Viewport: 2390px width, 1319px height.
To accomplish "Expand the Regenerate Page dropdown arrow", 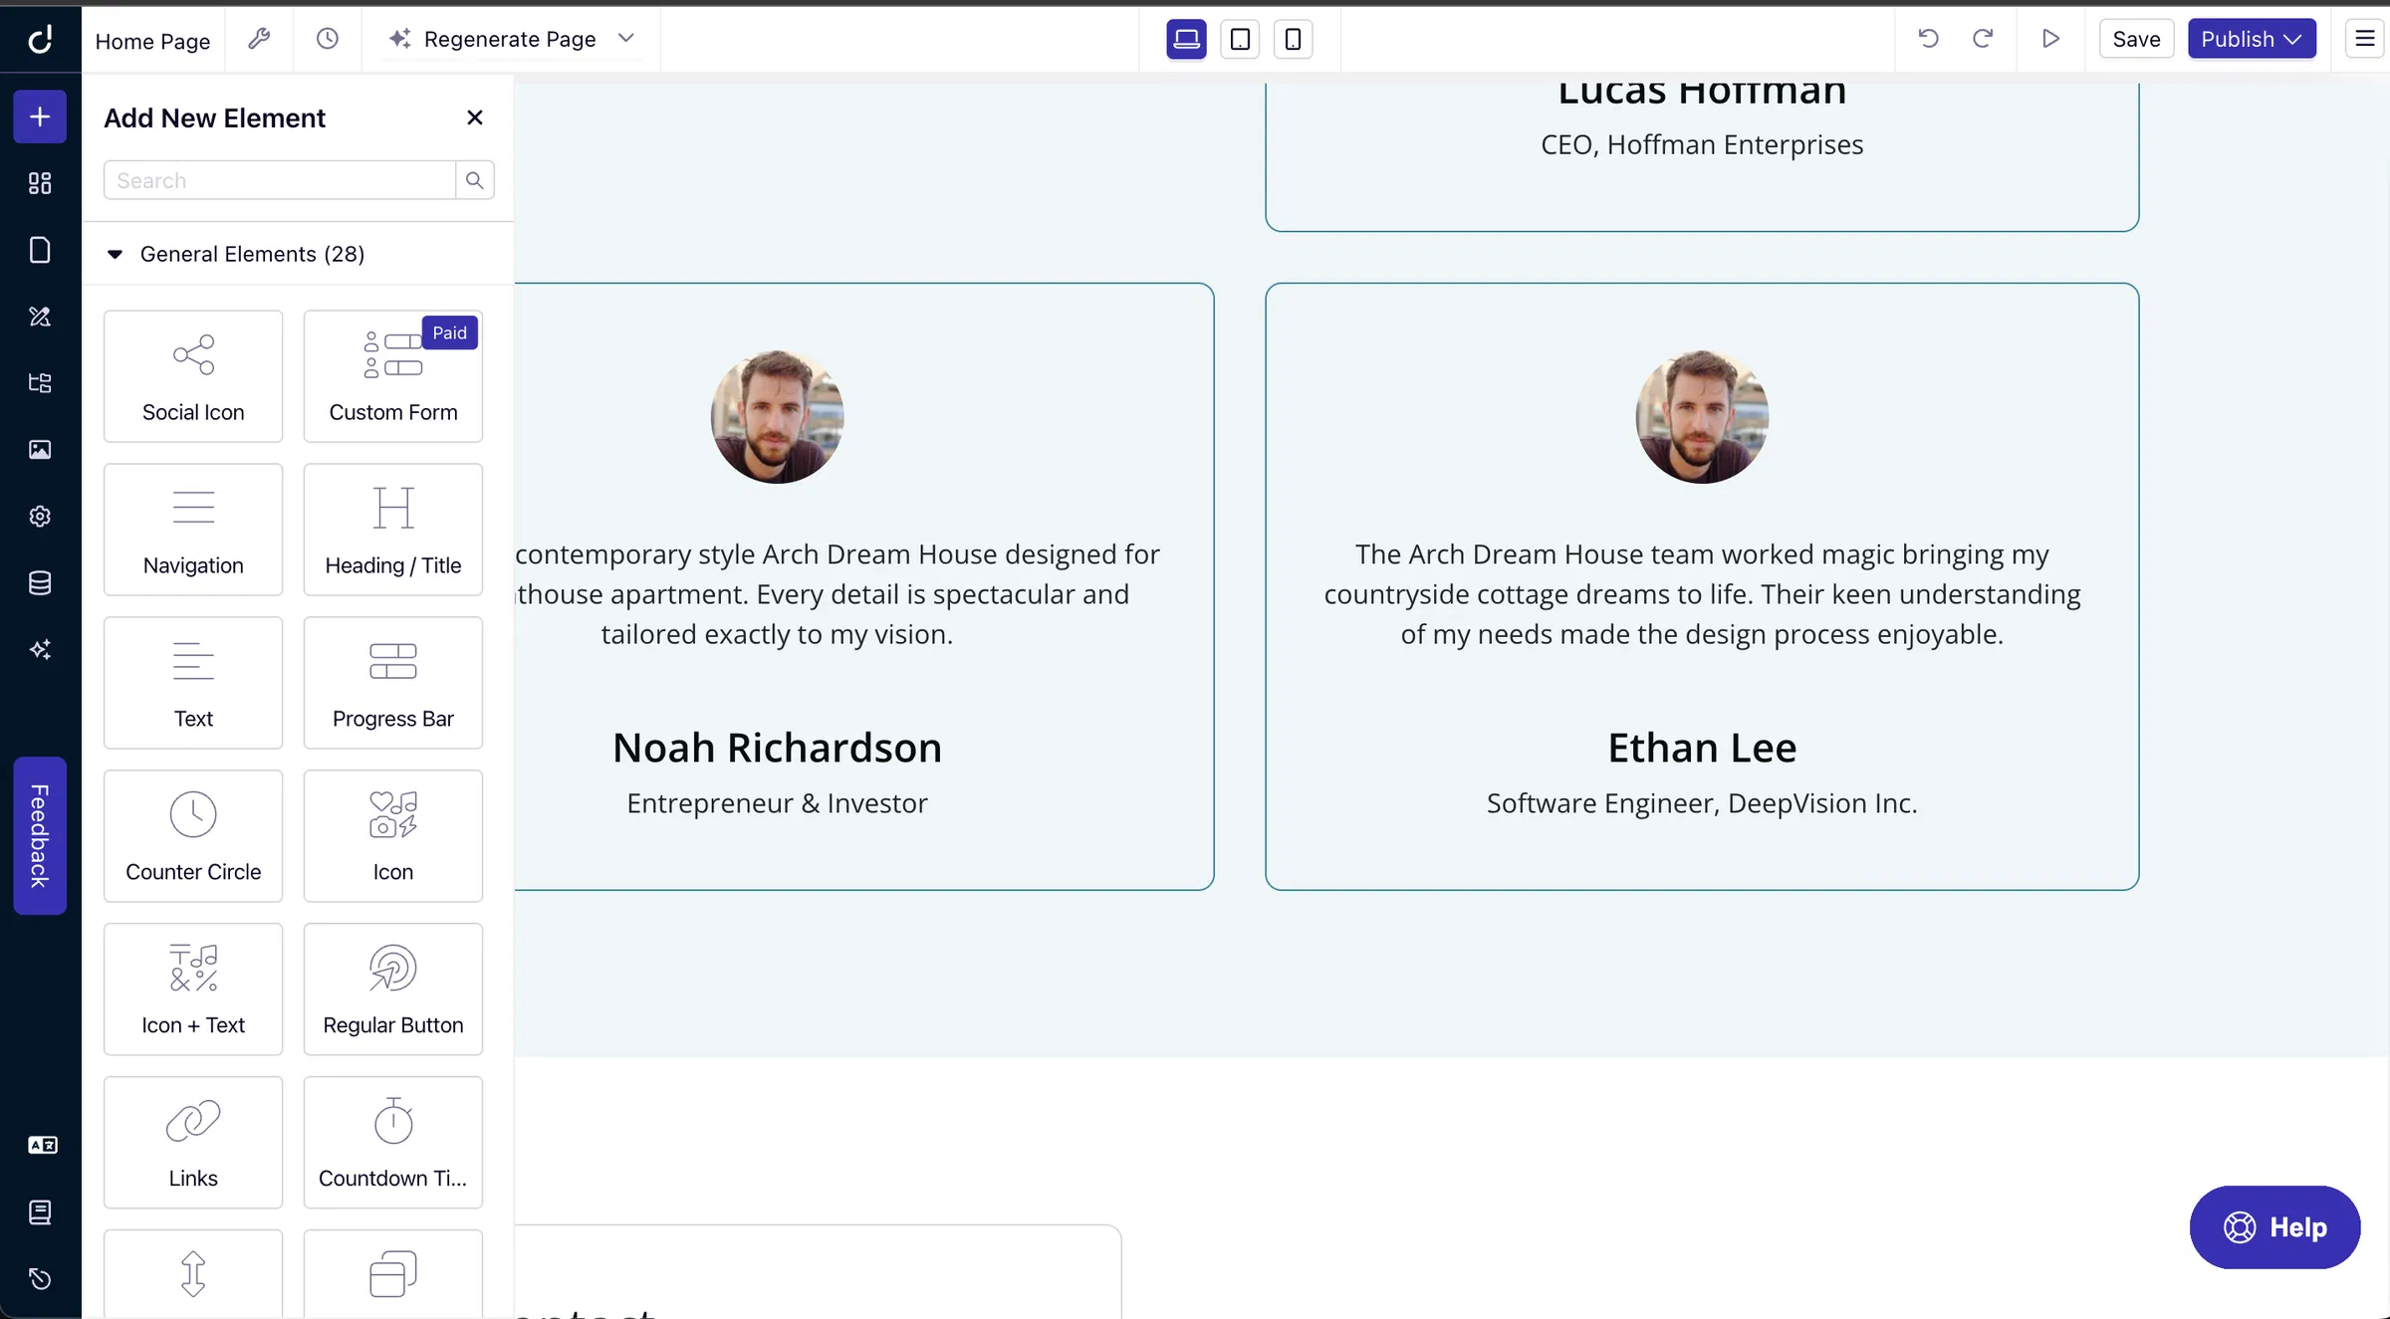I will click(x=626, y=39).
